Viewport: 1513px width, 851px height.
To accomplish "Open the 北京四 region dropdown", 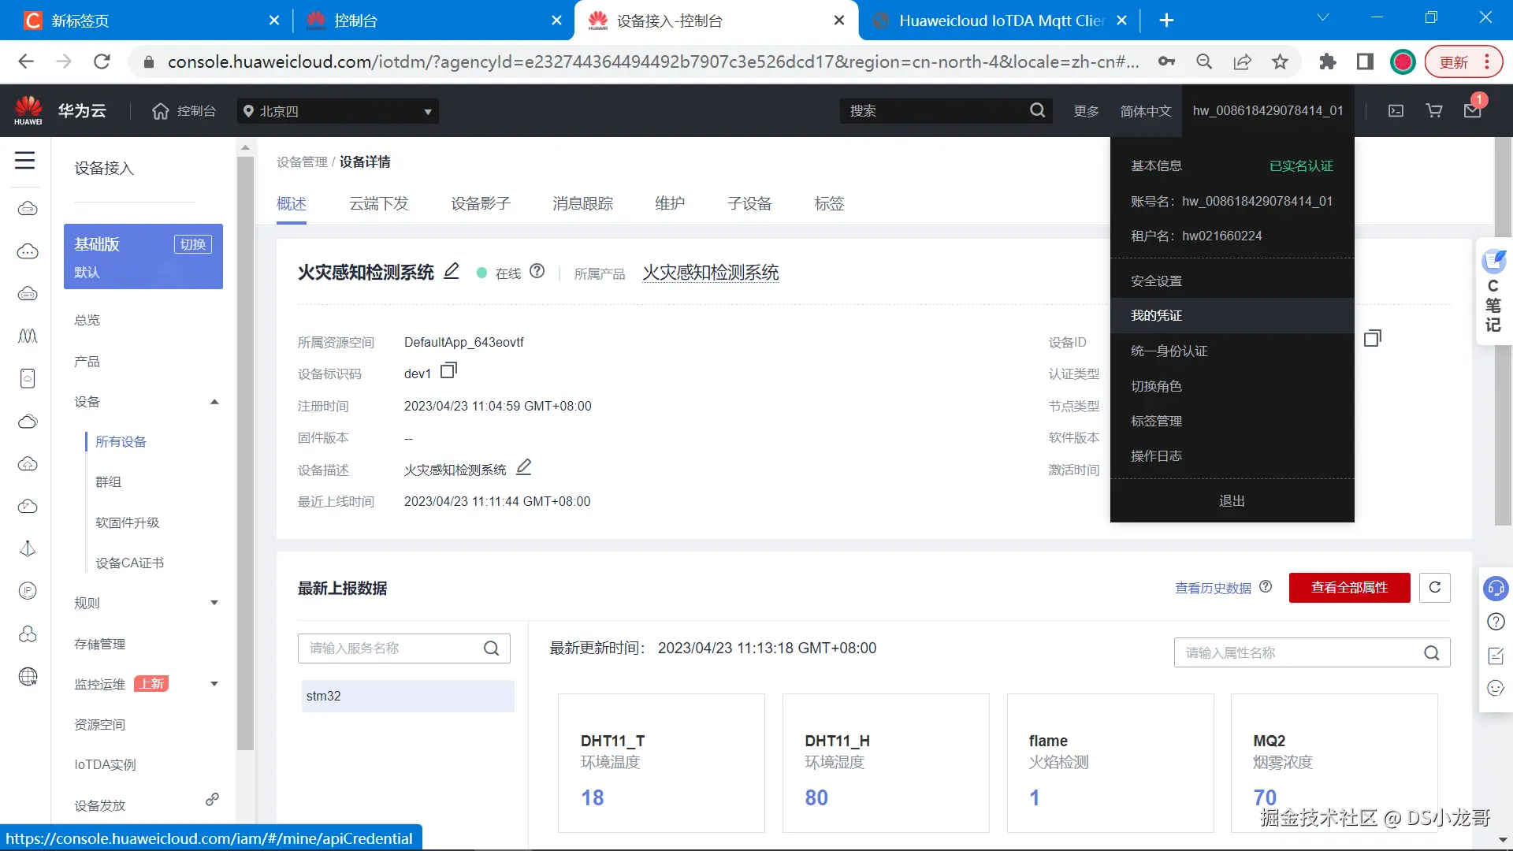I will [338, 111].
